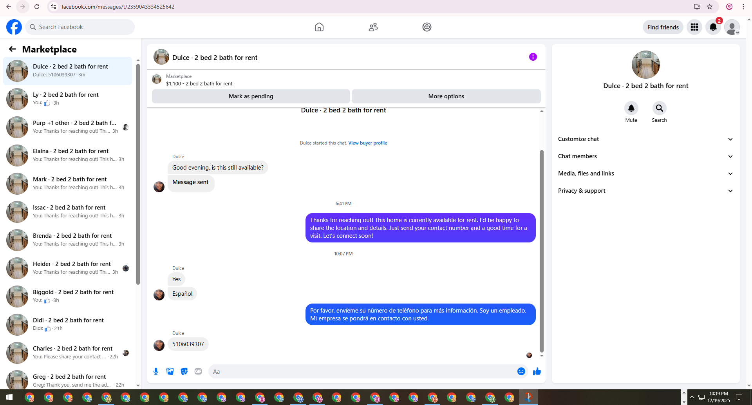Open Windows Start menu
The height and width of the screenshot is (405, 752).
point(9,398)
